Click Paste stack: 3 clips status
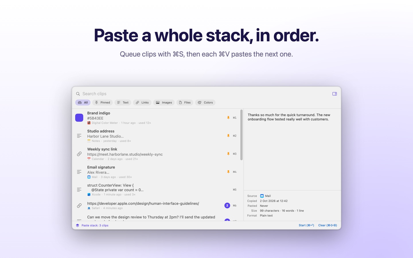 click(x=95, y=225)
